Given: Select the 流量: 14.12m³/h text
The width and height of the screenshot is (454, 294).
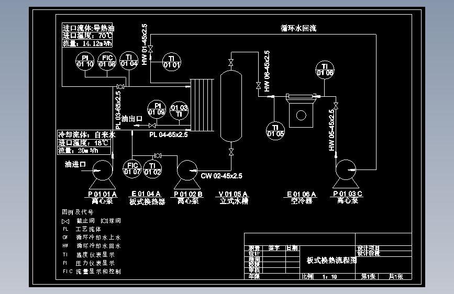Looking at the screenshot, I should point(87,43).
